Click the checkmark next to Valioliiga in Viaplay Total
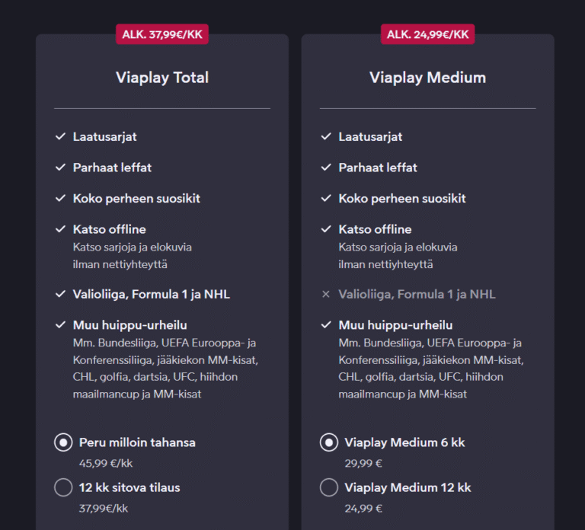The height and width of the screenshot is (530, 585). (60, 294)
